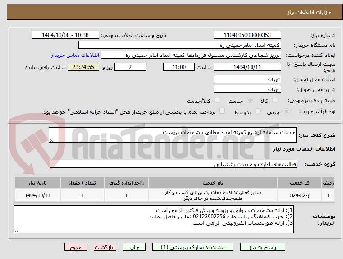Select the کالا radio button
This screenshot has width=343, height=259.
pyautogui.click(x=275, y=100)
